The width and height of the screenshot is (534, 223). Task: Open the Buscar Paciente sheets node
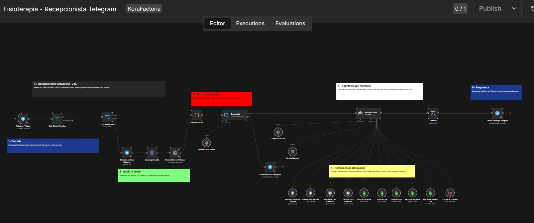coord(364,193)
